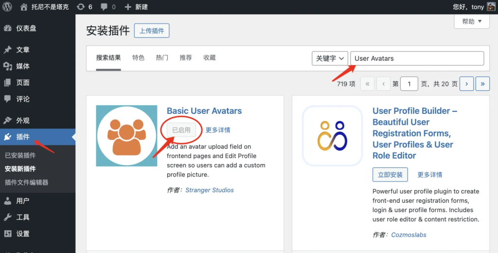Image resolution: width=498 pixels, height=253 pixels.
Task: Click the 页面 pages icon
Action: point(8,83)
